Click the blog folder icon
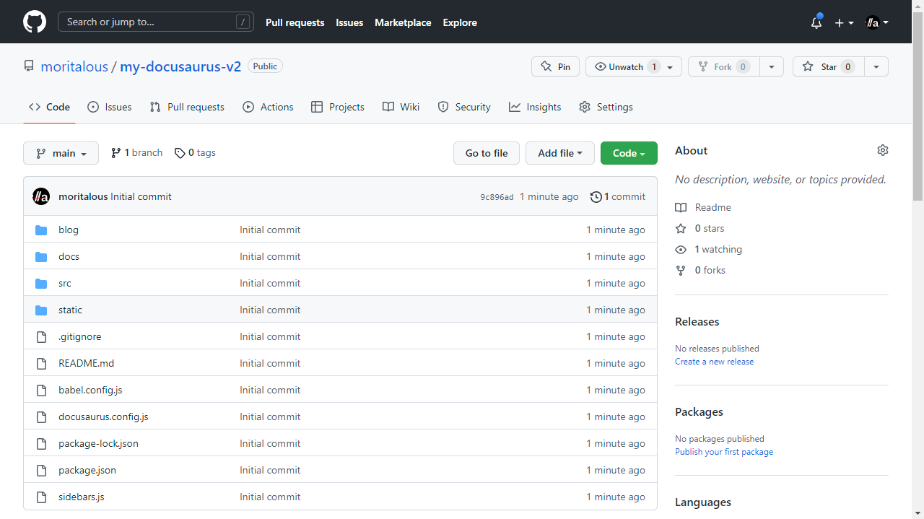The image size is (924, 519). (41, 230)
